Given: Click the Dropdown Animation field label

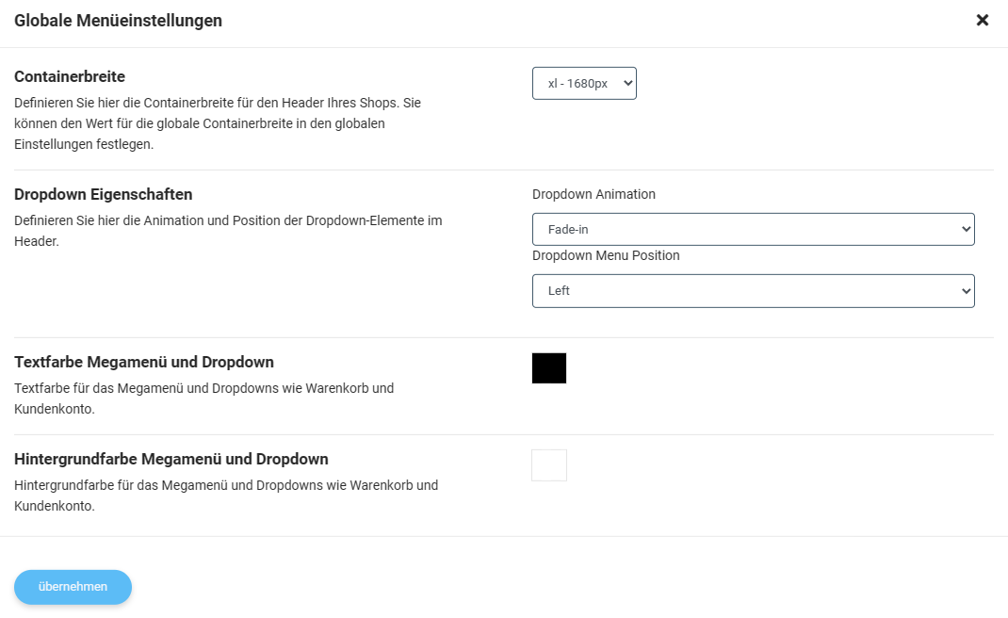Looking at the screenshot, I should point(593,194).
